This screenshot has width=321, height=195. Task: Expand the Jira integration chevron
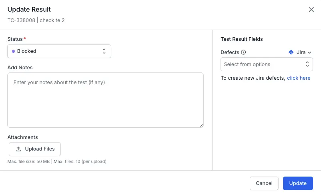[x=309, y=52]
